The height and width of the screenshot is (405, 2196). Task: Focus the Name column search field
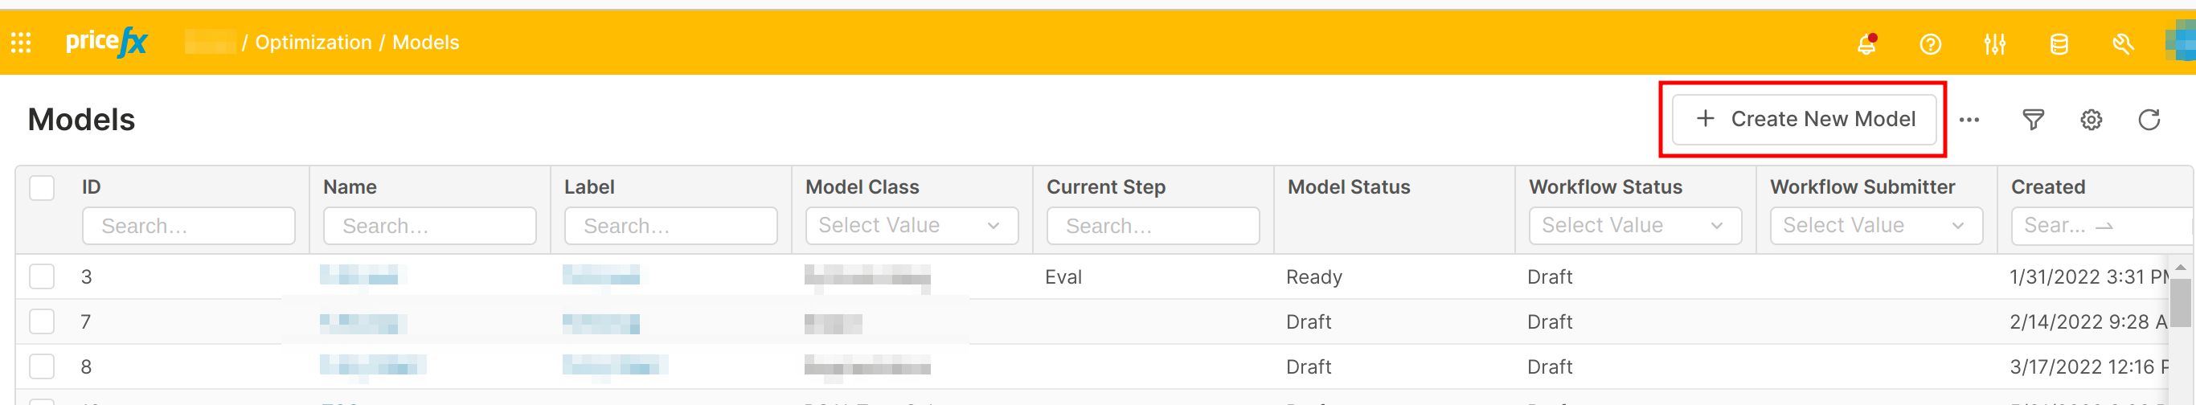pos(430,226)
